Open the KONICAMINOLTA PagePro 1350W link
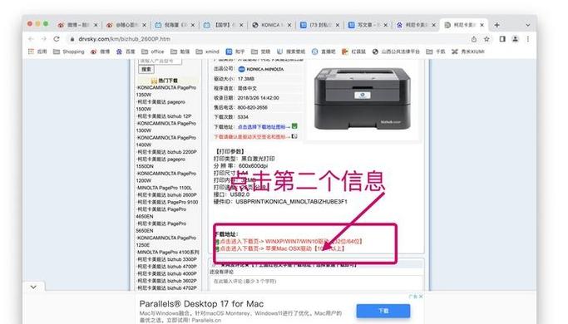 pos(165,91)
